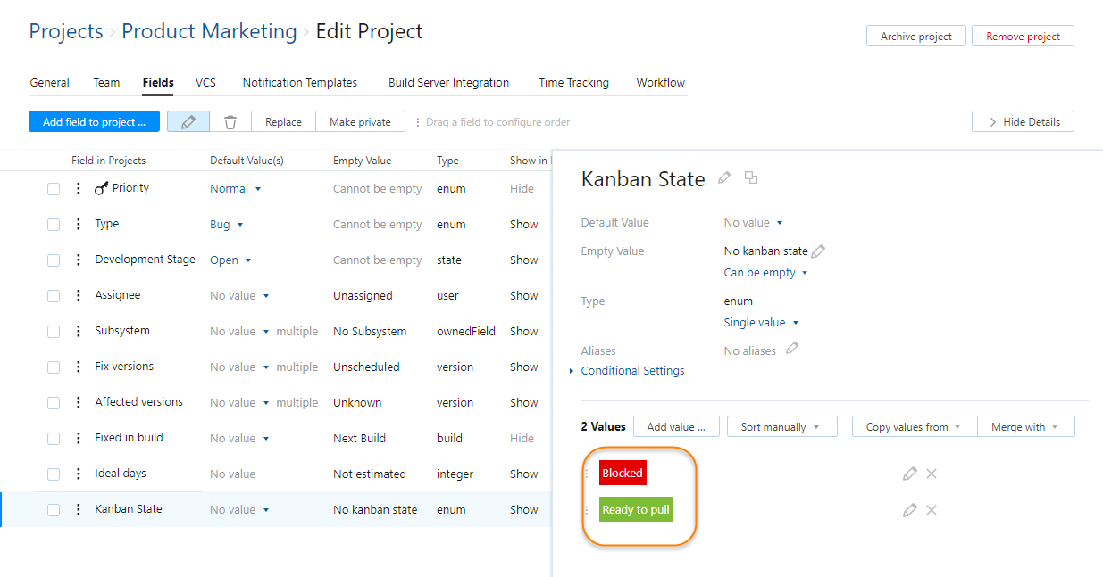The height and width of the screenshot is (577, 1103).
Task: Open the Workflow tab
Action: click(x=660, y=82)
